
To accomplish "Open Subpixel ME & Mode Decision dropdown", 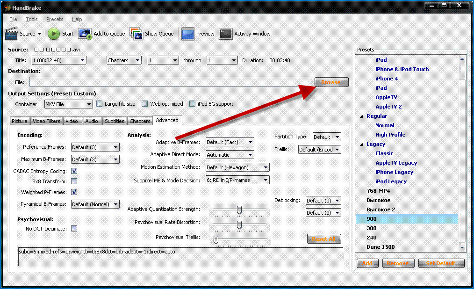I will click(x=237, y=180).
